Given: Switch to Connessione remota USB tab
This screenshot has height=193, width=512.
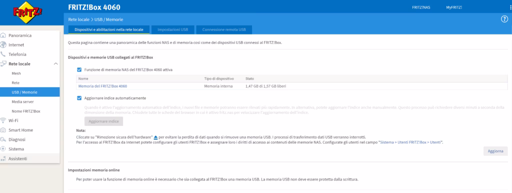Looking at the screenshot, I should point(224,29).
